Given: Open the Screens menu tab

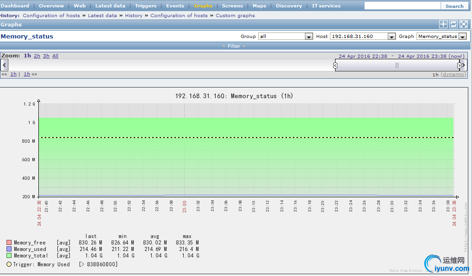Looking at the screenshot, I should coord(232,6).
